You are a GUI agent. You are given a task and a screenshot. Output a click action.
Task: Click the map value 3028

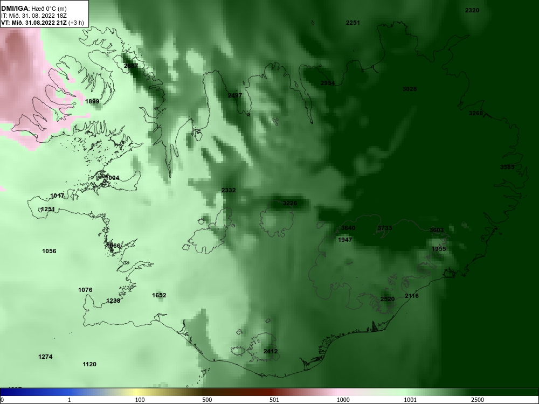[410, 89]
